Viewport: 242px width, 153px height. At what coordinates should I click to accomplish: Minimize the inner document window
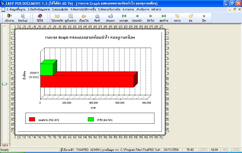coord(230,10)
